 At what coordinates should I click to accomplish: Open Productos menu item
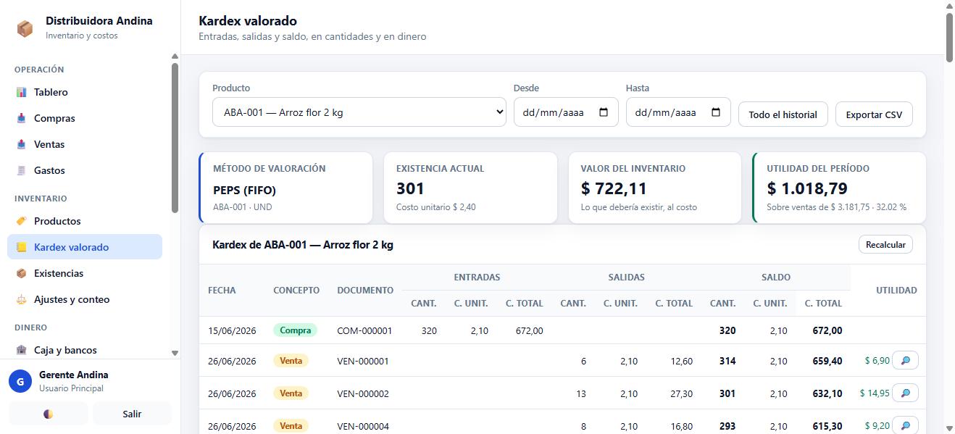(85, 221)
